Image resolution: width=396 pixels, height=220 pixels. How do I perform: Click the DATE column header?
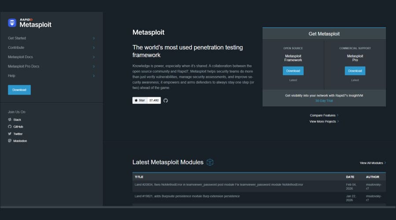350,177
